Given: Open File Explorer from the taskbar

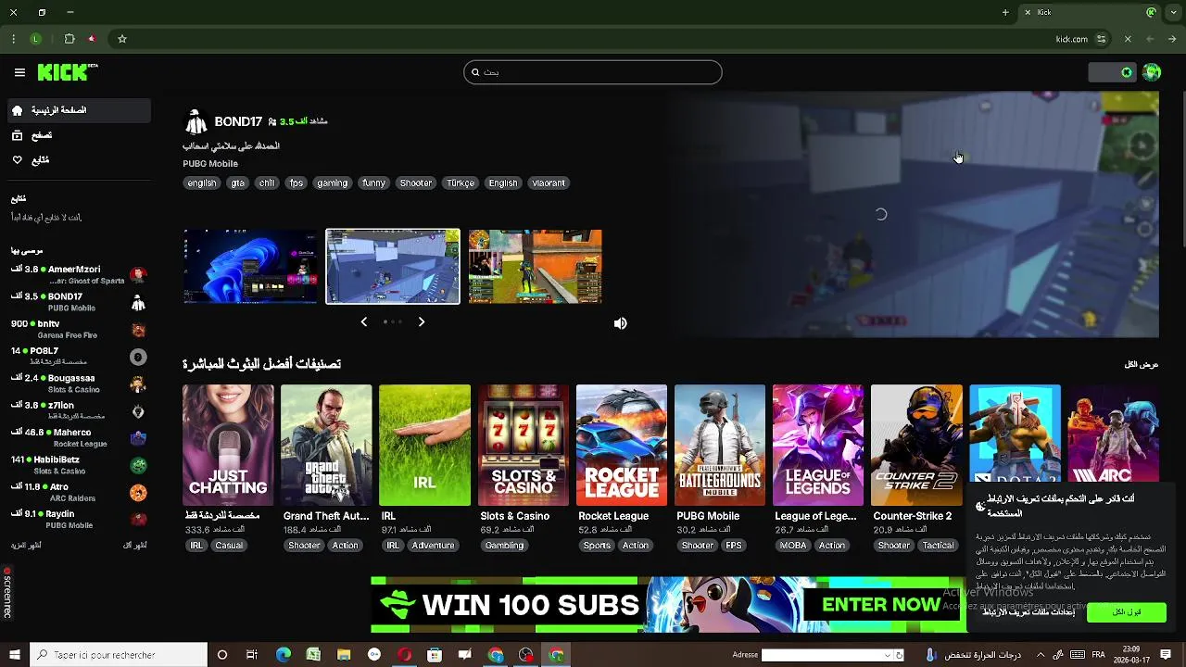Looking at the screenshot, I should tap(344, 655).
